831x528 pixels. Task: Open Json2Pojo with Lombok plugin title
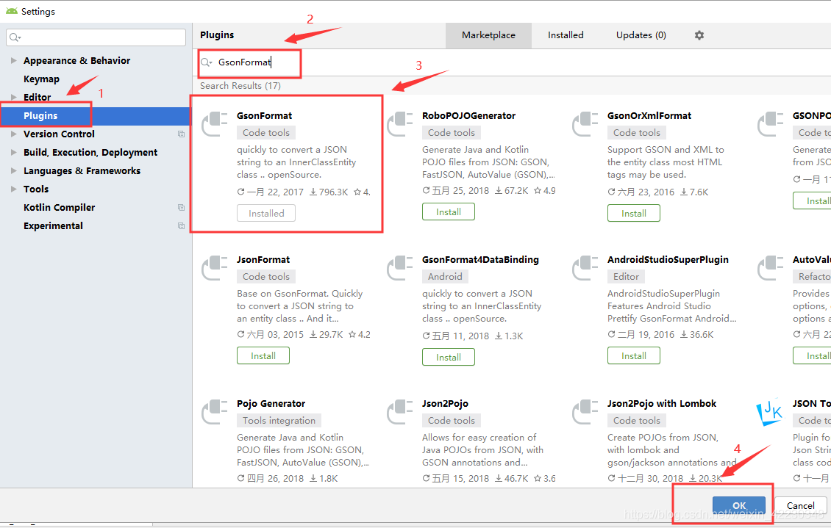[662, 404]
